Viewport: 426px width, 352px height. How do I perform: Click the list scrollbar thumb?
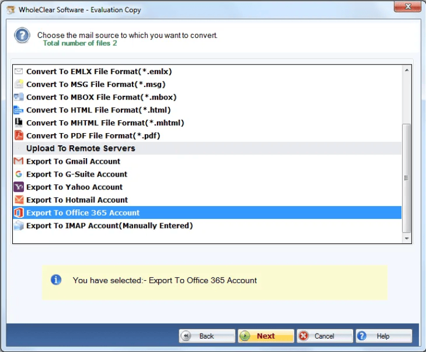point(407,178)
